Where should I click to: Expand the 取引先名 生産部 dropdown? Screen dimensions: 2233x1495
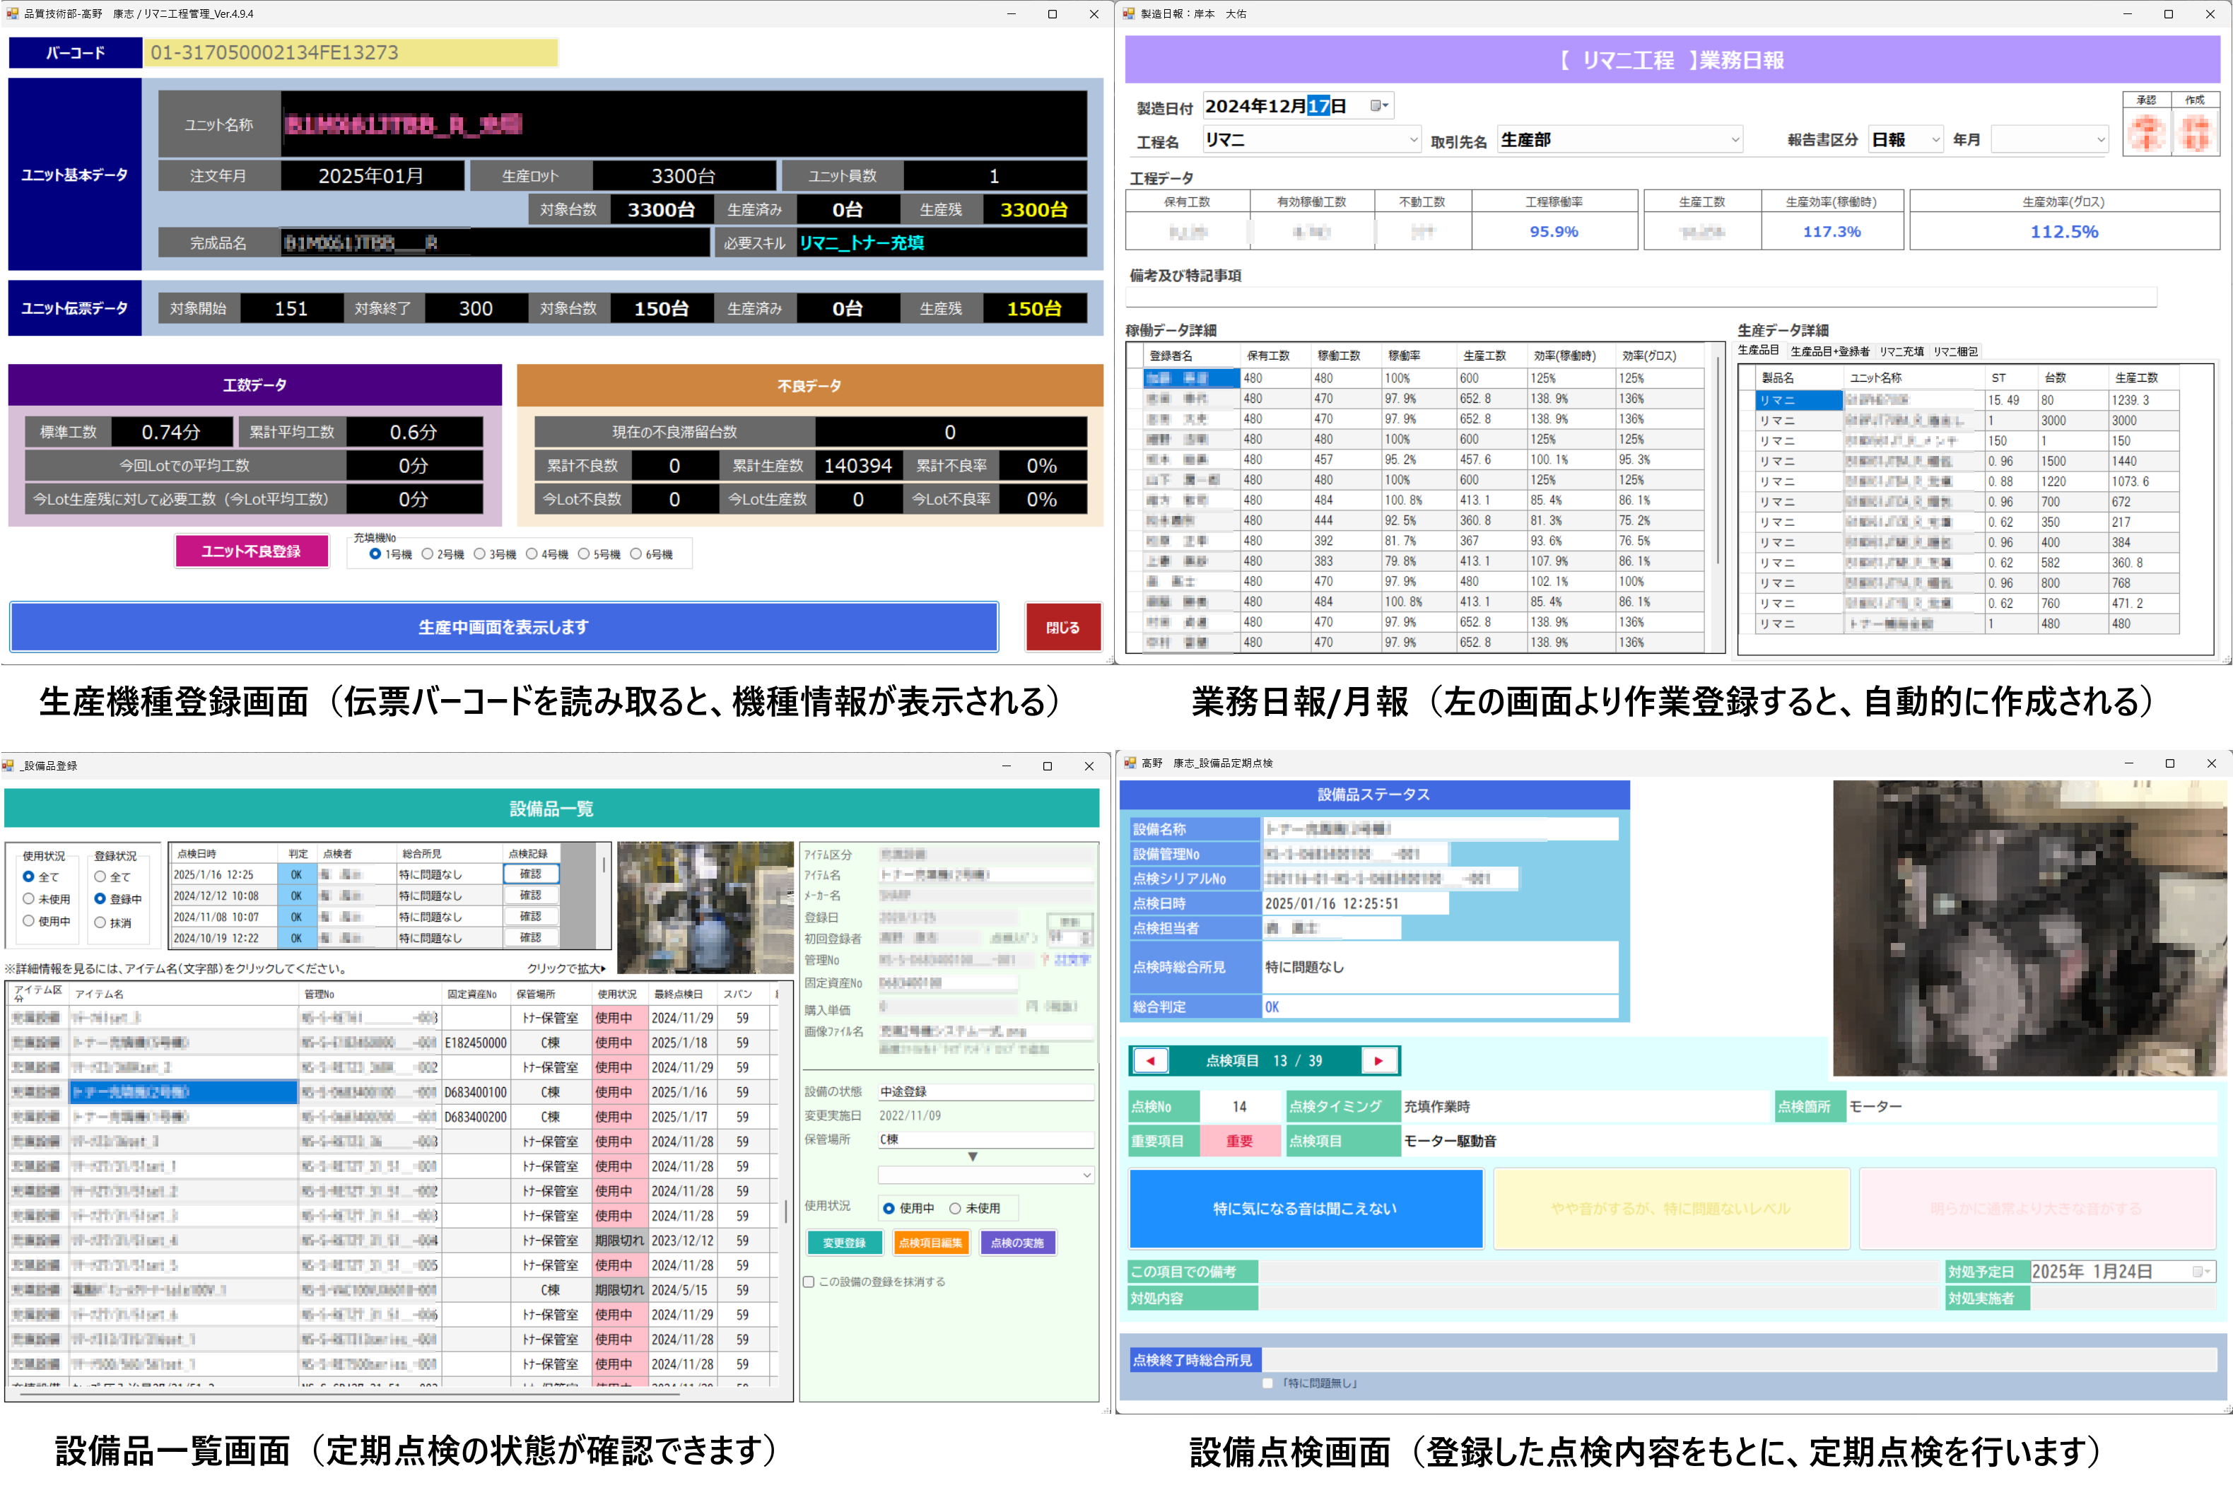tap(1735, 140)
